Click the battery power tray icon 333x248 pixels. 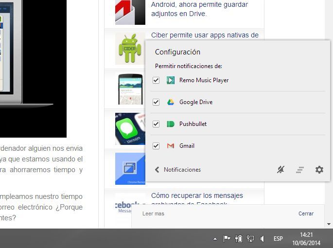[239, 239]
